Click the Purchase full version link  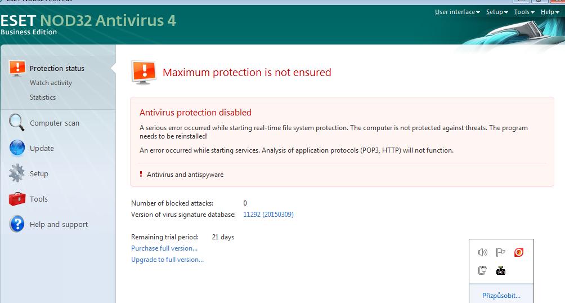(x=164, y=248)
